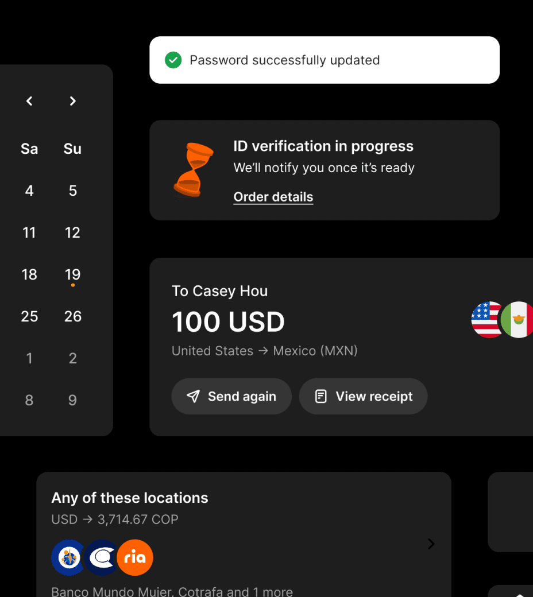Click the Cotrafa logo icon
533x597 pixels.
[x=102, y=557]
